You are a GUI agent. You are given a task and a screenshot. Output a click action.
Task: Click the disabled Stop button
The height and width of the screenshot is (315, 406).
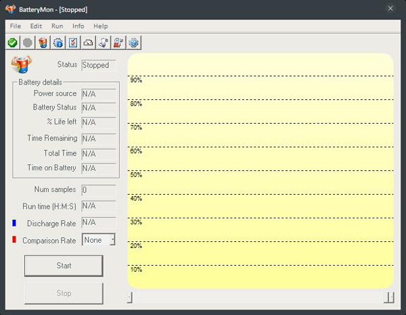click(64, 293)
